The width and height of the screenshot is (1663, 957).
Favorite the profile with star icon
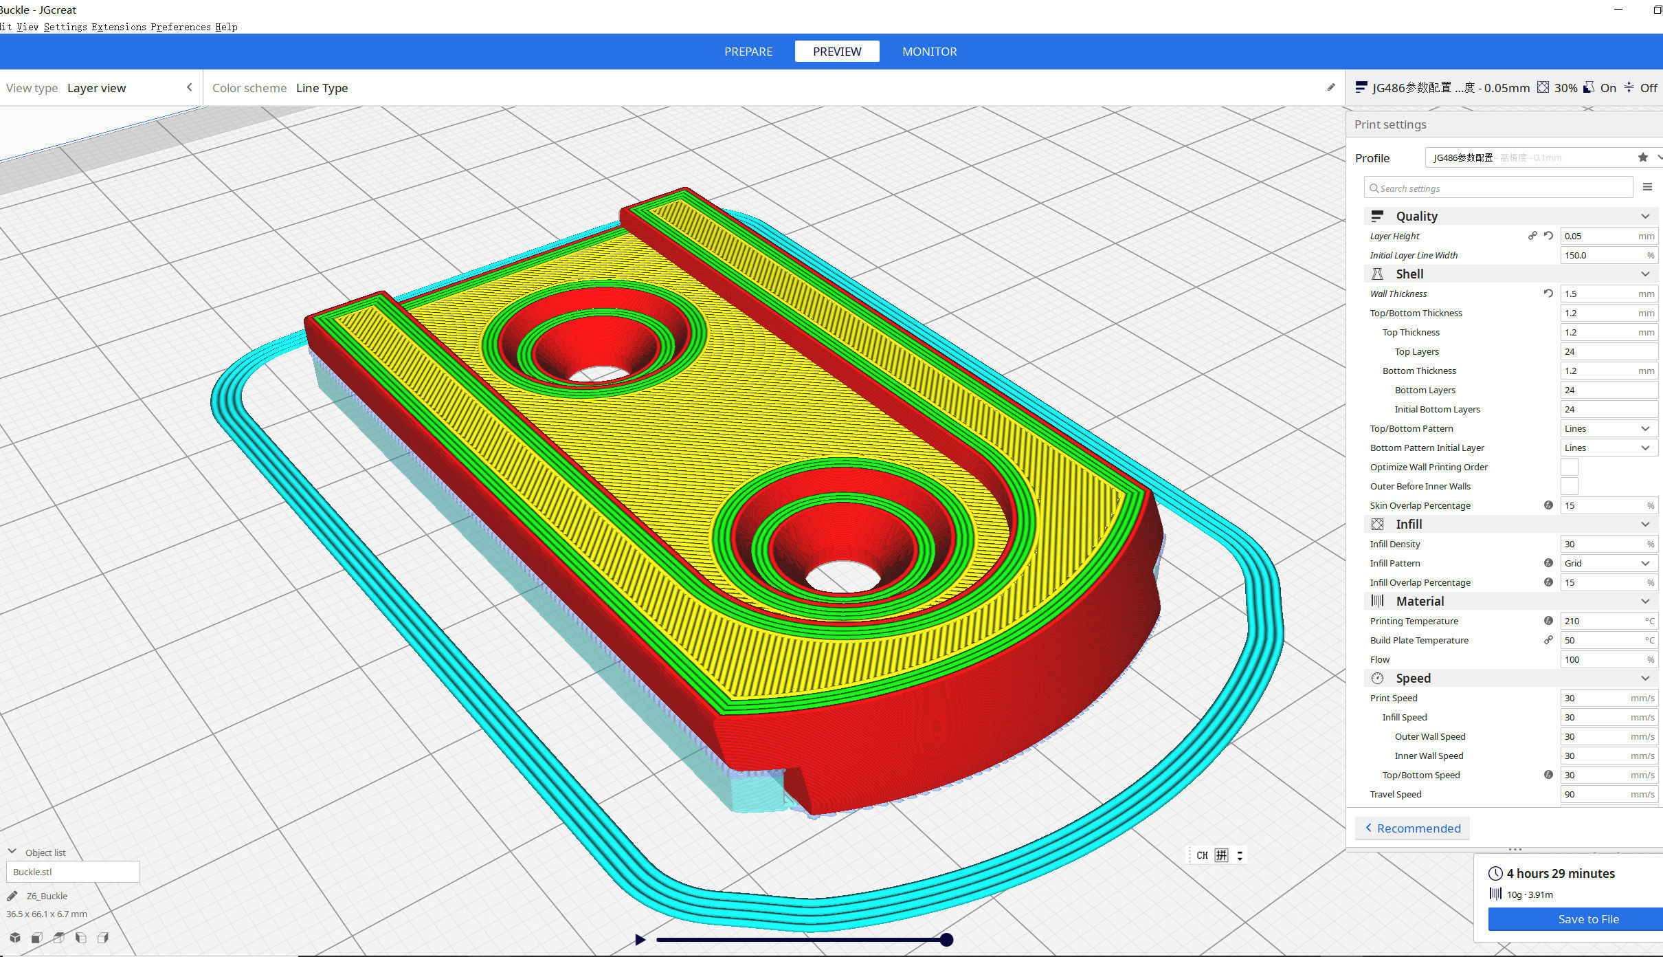point(1642,157)
